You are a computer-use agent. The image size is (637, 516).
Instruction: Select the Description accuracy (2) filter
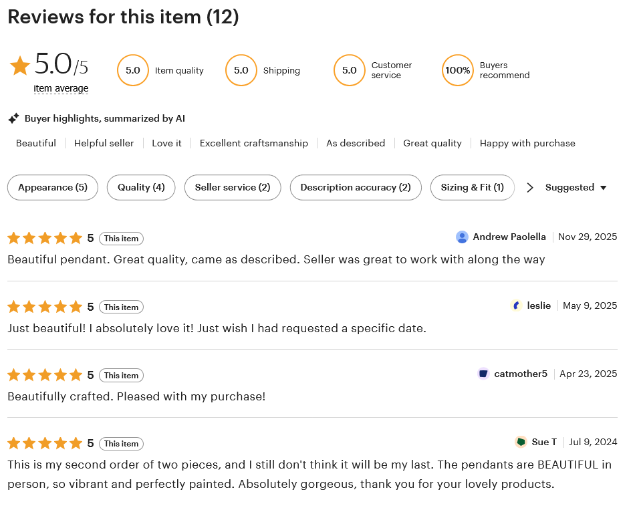[356, 187]
